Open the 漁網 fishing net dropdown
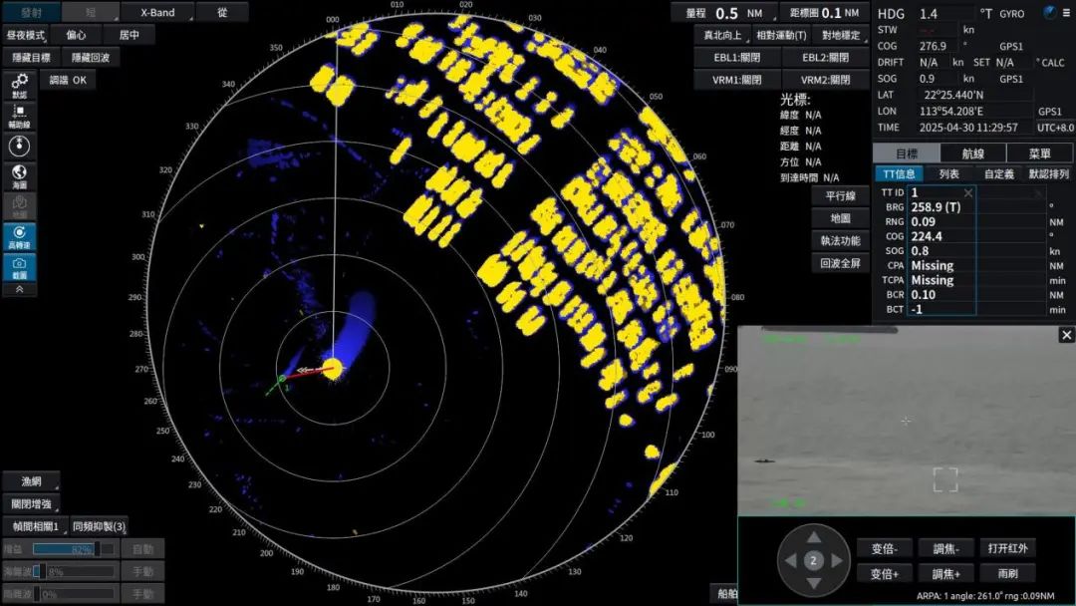Screen dimensions: 1076x606 pyautogui.click(x=31, y=481)
